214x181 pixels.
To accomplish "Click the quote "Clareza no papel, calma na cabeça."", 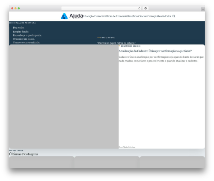I will click(116, 43).
